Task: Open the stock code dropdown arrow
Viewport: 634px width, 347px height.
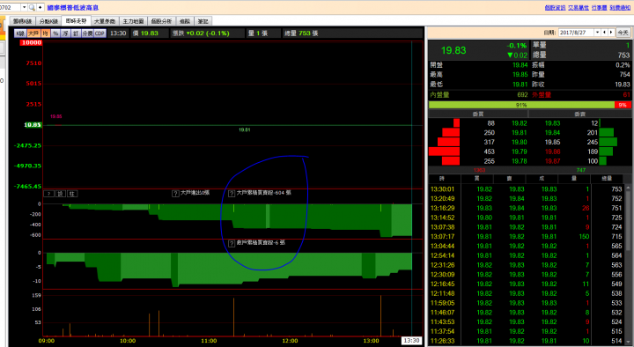Action: (24, 7)
